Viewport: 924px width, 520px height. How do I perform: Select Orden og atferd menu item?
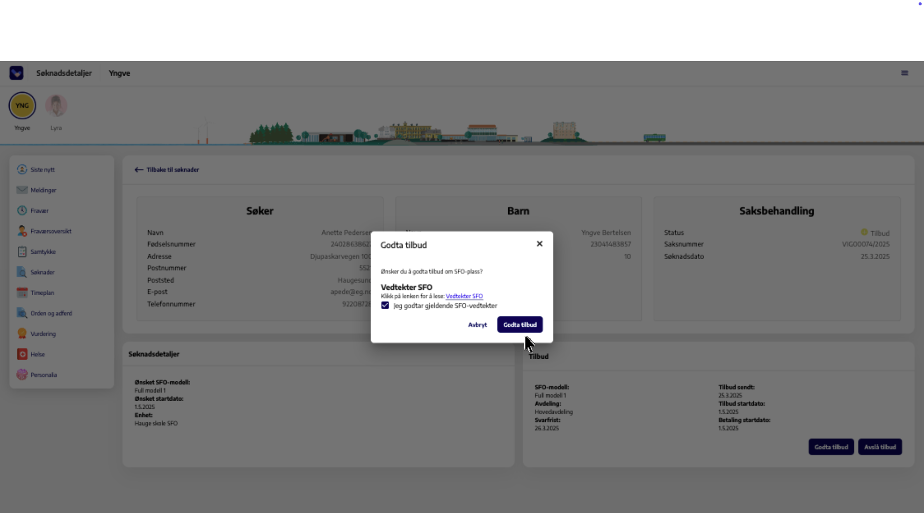click(x=51, y=313)
